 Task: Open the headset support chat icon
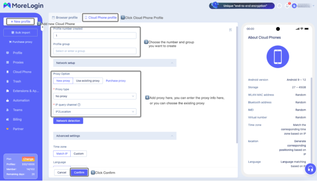(x=310, y=169)
